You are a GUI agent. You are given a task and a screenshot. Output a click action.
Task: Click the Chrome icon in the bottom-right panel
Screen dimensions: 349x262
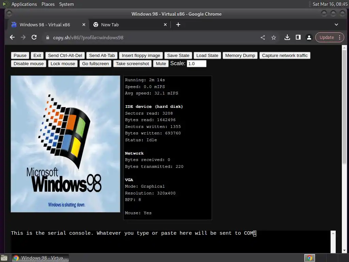[x=309, y=258]
